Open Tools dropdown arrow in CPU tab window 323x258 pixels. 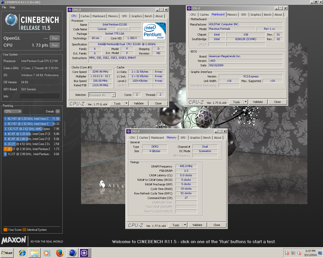pyautogui.click(x=127, y=103)
